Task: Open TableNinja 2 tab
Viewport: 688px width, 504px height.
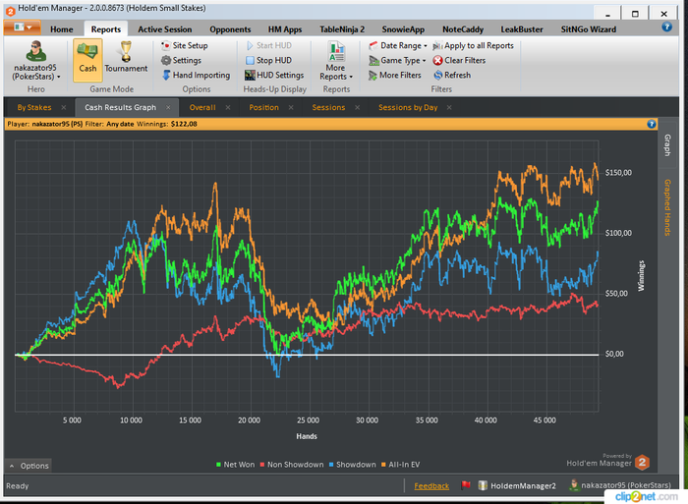Action: [x=342, y=29]
